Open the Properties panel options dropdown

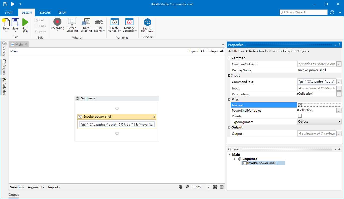(335, 45)
